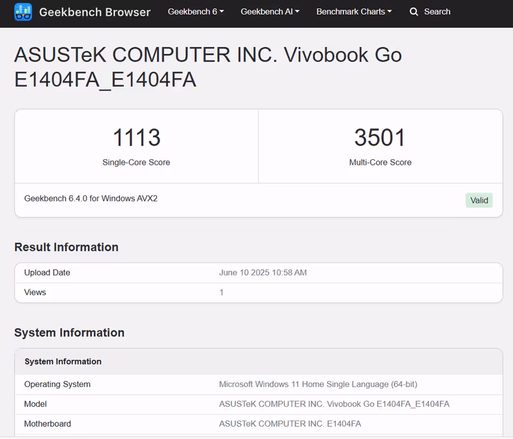The height and width of the screenshot is (439, 513).
Task: Click the Geekbench 6.4.0 for Windows AVX2 text
Action: click(91, 198)
